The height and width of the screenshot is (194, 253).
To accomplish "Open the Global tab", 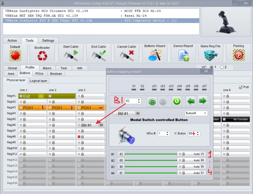I will 12,68.
